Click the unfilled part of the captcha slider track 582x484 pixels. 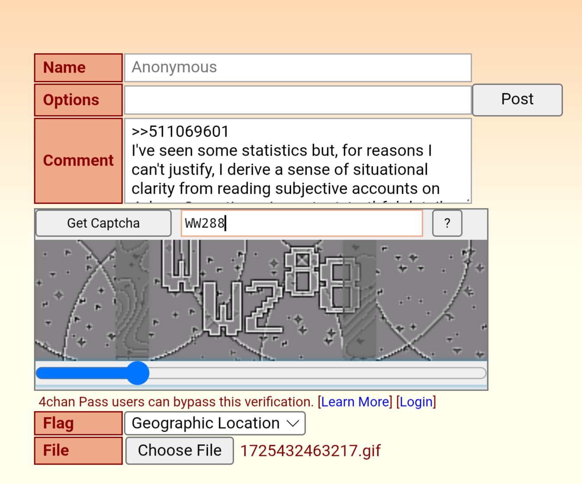coord(317,373)
